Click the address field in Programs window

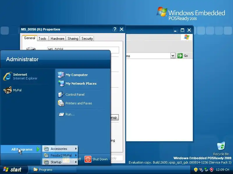click(x=148, y=56)
